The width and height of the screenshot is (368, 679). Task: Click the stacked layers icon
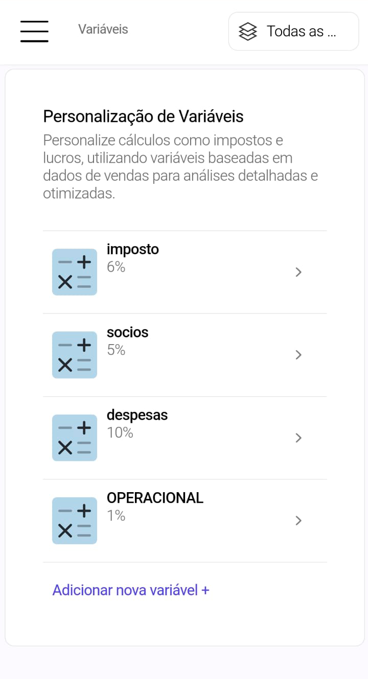coord(248,32)
